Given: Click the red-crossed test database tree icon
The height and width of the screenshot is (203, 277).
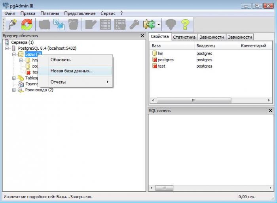Looking at the screenshot, I should tap(28, 72).
